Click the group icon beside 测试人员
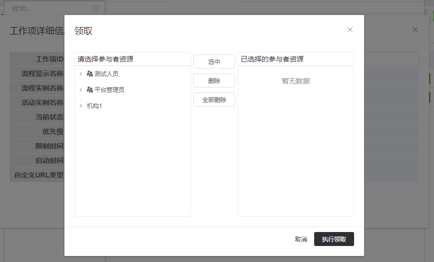The width and height of the screenshot is (434, 262). click(x=90, y=73)
